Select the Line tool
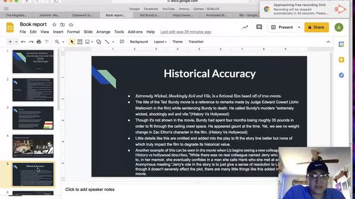The image size is (355, 199). [x=107, y=42]
